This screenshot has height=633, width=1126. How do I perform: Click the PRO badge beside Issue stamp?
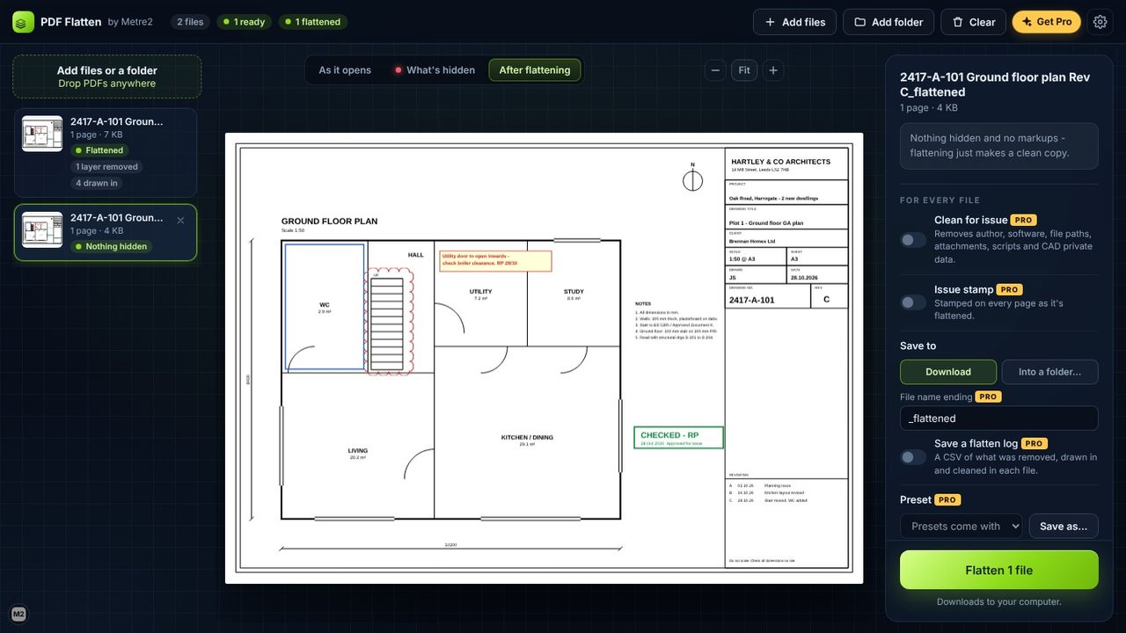pyautogui.click(x=1009, y=289)
